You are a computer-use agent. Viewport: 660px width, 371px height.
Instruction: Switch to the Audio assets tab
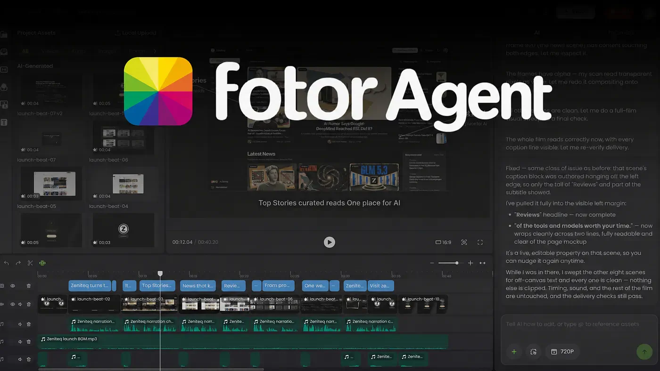79,51
